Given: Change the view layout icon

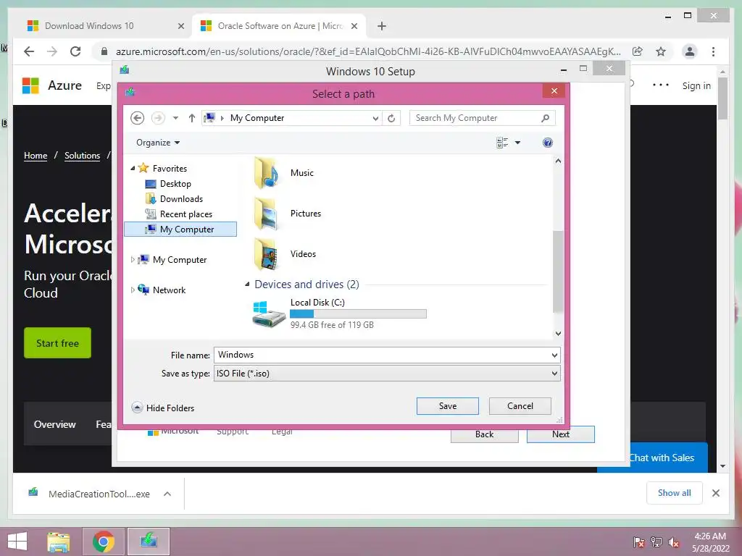Looking at the screenshot, I should click(502, 143).
